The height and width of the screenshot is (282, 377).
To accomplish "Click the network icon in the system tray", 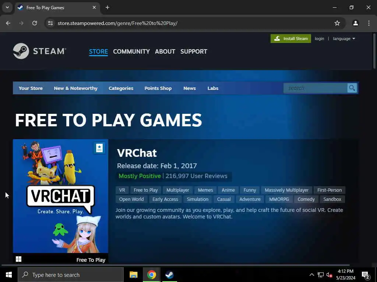I will pyautogui.click(x=321, y=275).
